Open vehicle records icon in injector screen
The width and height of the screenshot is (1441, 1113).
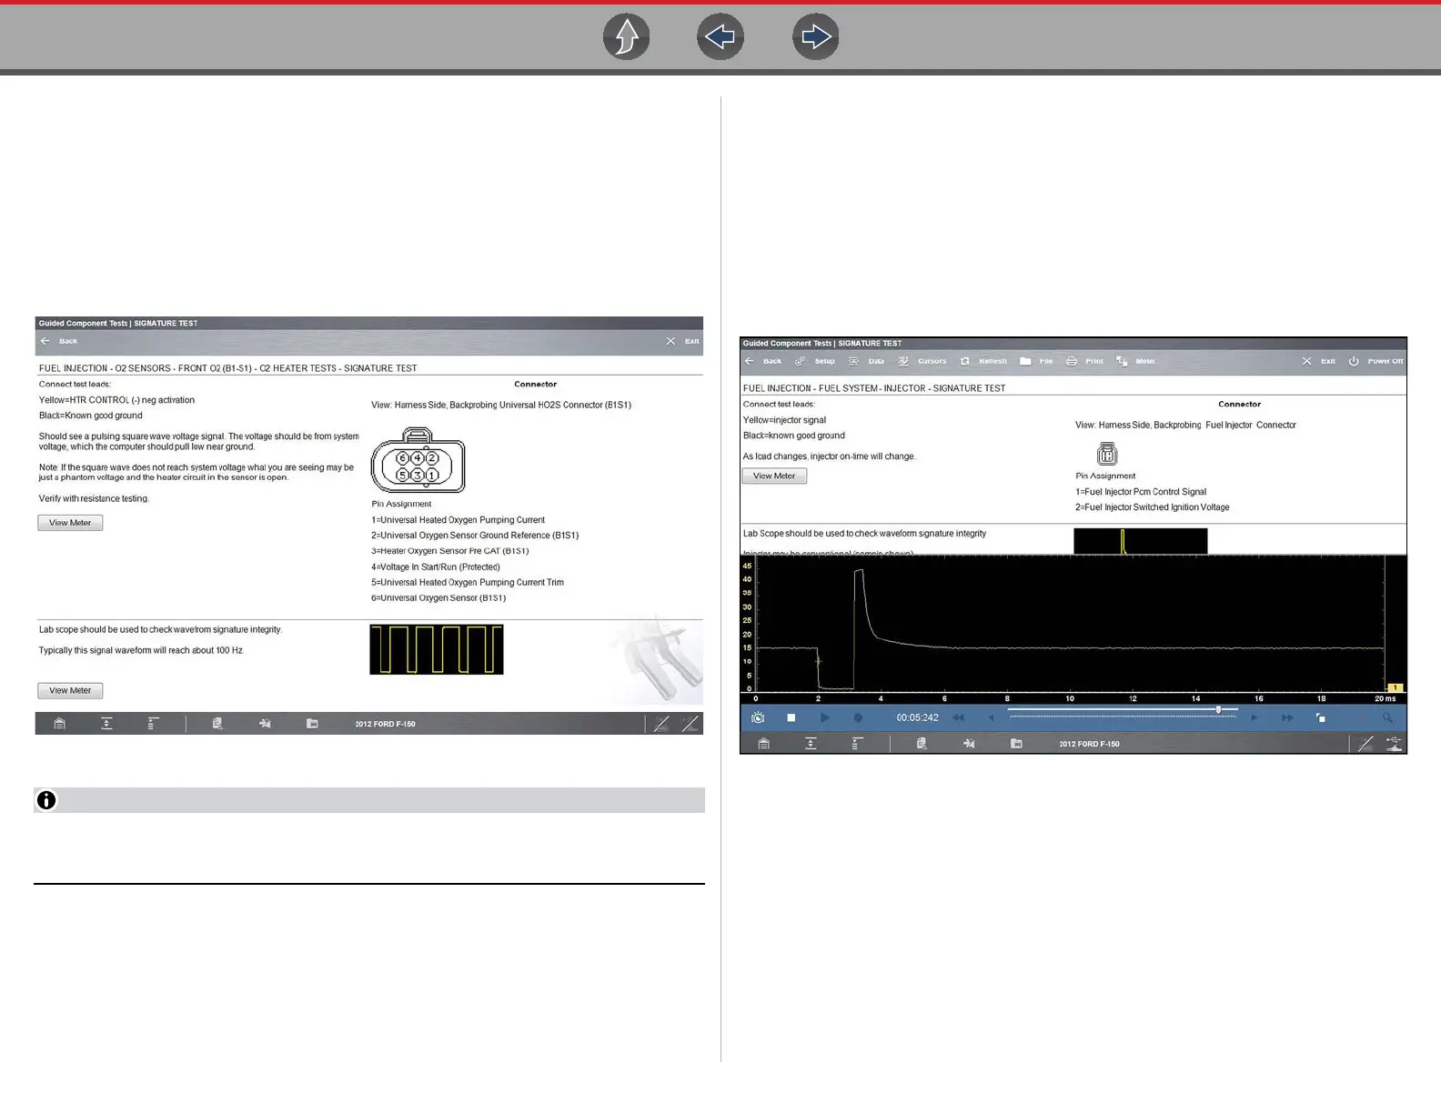click(x=922, y=744)
